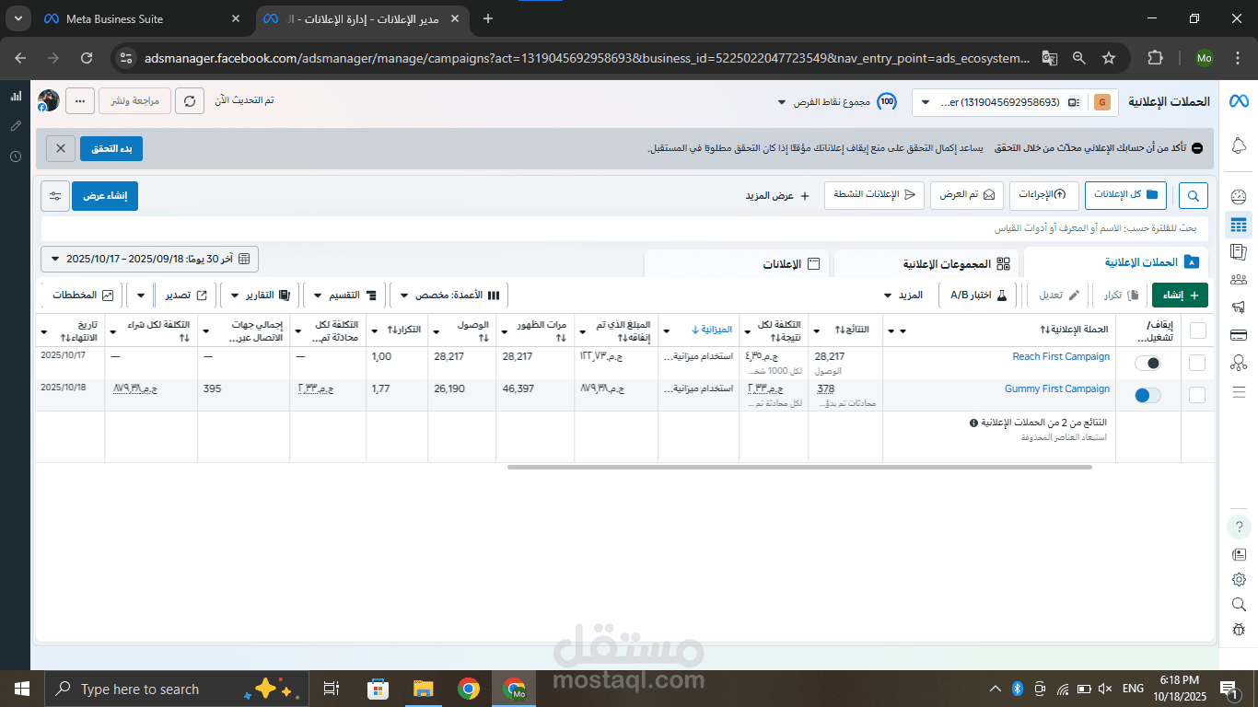
Task: Switch to الإعلانات ads tab
Action: click(x=737, y=263)
